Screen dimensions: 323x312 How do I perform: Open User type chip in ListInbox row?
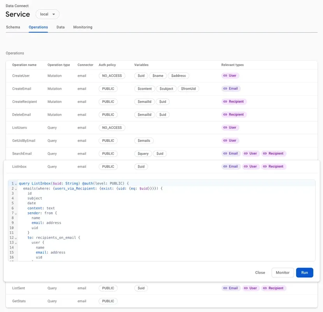[x=251, y=167]
